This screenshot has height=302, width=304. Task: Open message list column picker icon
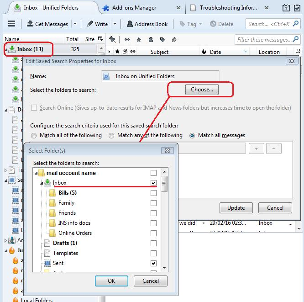(x=298, y=51)
